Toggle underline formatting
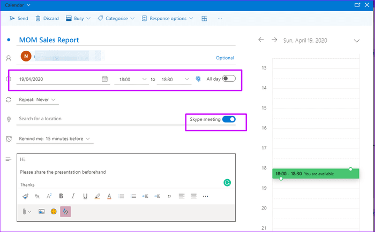 [85, 196]
